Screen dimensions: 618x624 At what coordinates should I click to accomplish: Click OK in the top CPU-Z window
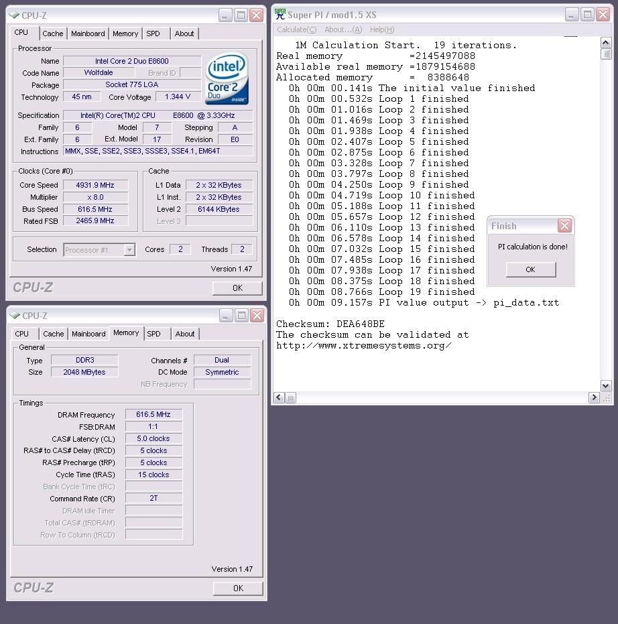click(237, 288)
